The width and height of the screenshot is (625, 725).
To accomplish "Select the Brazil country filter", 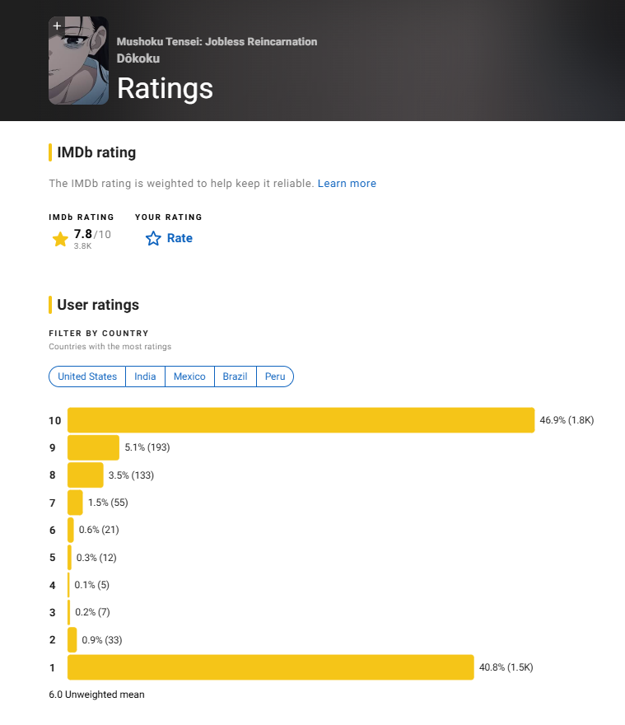I will 235,377.
